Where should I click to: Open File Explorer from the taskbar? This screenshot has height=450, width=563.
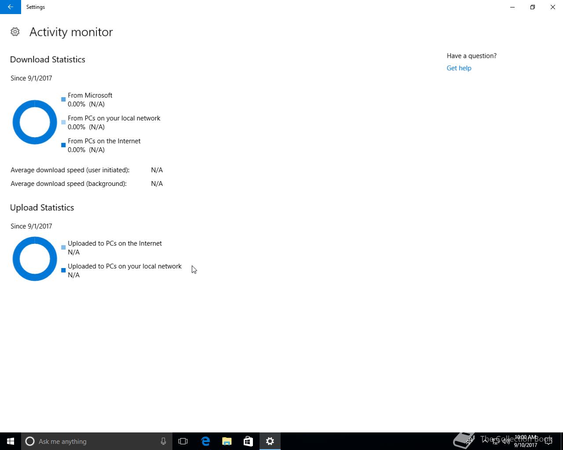[227, 441]
